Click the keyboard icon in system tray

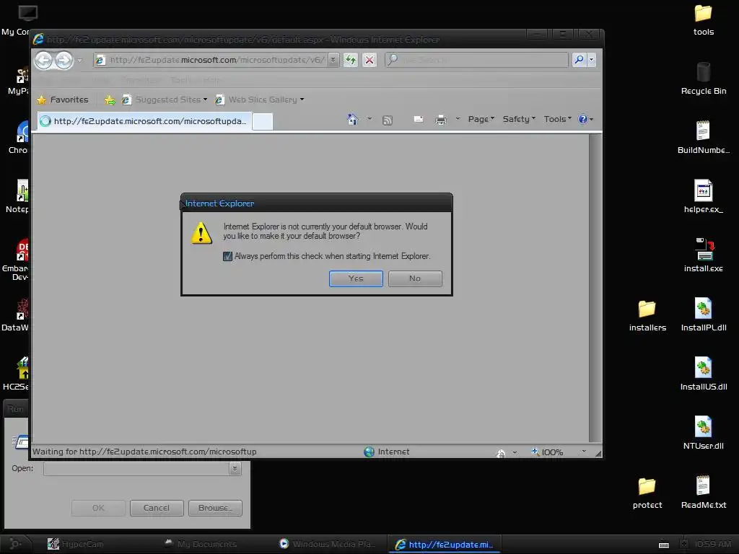tap(664, 545)
